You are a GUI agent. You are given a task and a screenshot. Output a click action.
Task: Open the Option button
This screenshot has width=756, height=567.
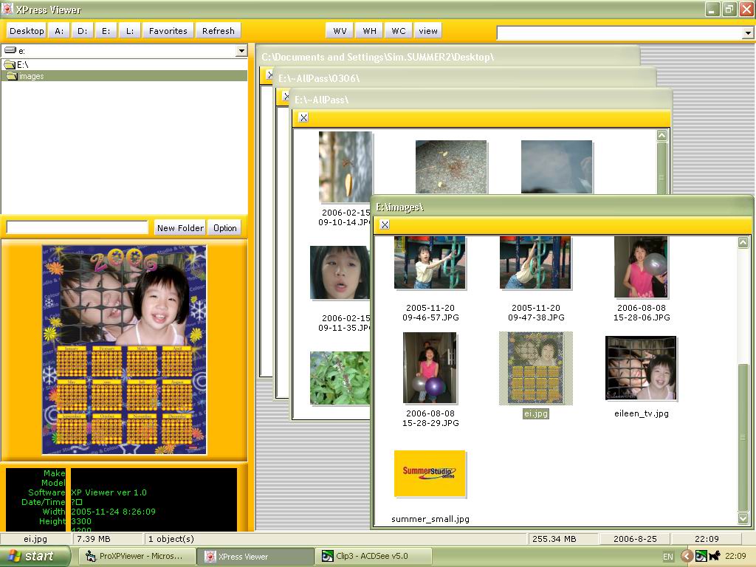coord(225,227)
